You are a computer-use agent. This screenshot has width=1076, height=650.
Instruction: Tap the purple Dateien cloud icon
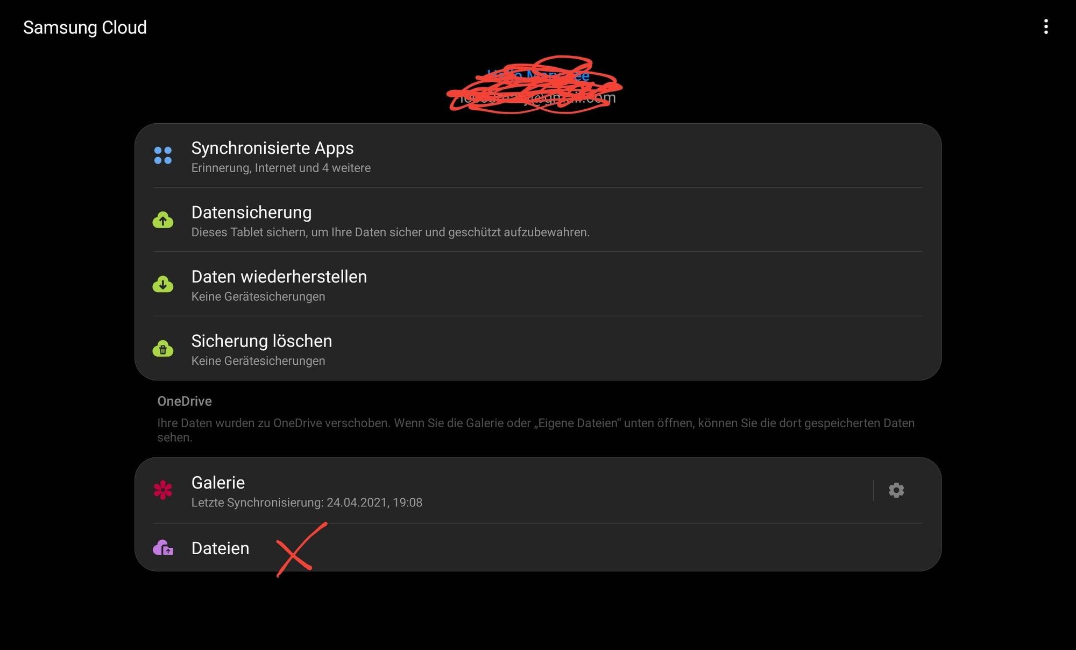tap(162, 548)
